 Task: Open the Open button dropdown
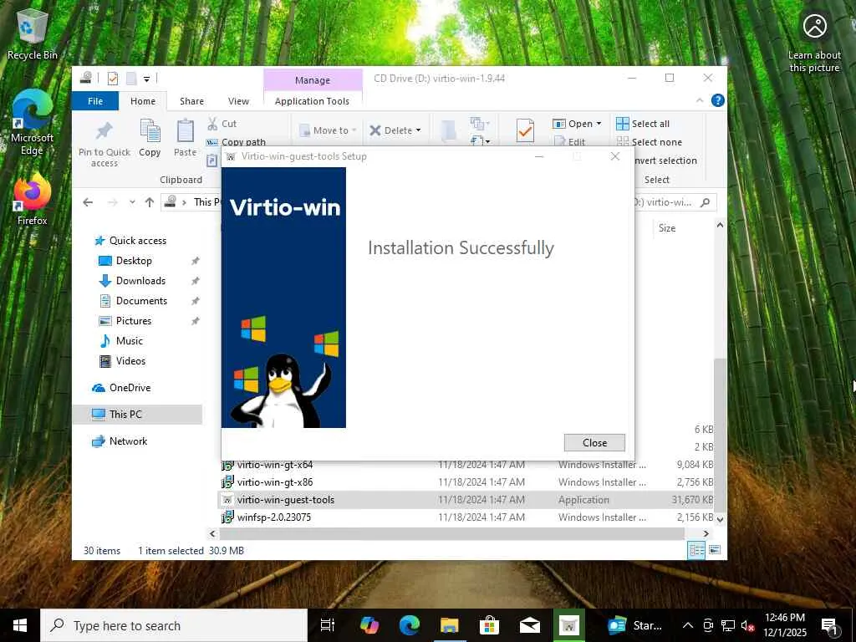599,124
